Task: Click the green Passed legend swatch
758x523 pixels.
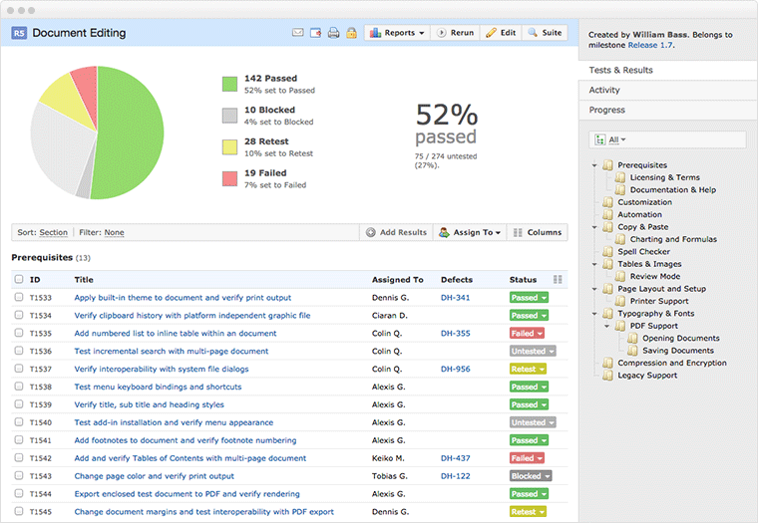Action: (x=229, y=84)
